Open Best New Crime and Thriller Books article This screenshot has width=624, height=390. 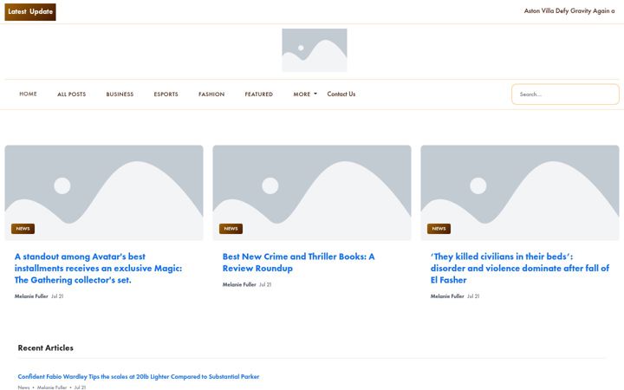click(298, 263)
